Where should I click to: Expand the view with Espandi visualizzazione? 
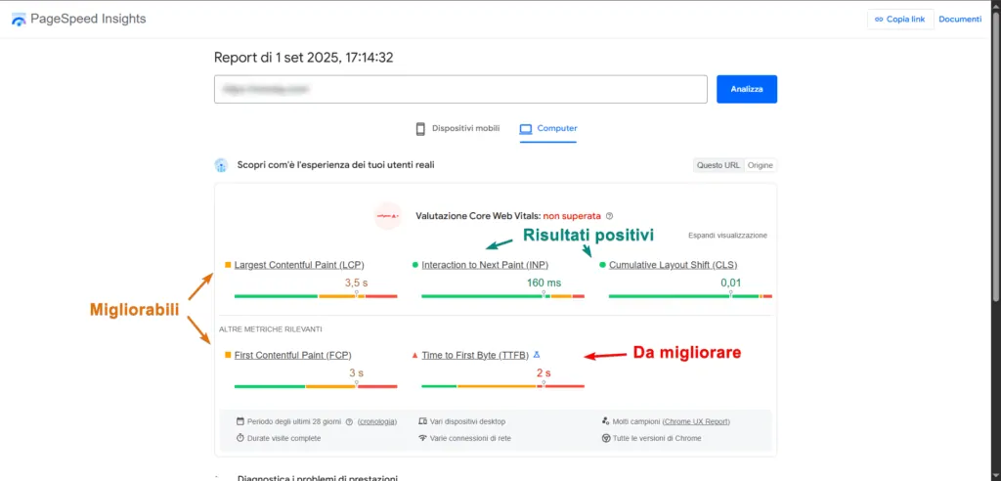[727, 235]
